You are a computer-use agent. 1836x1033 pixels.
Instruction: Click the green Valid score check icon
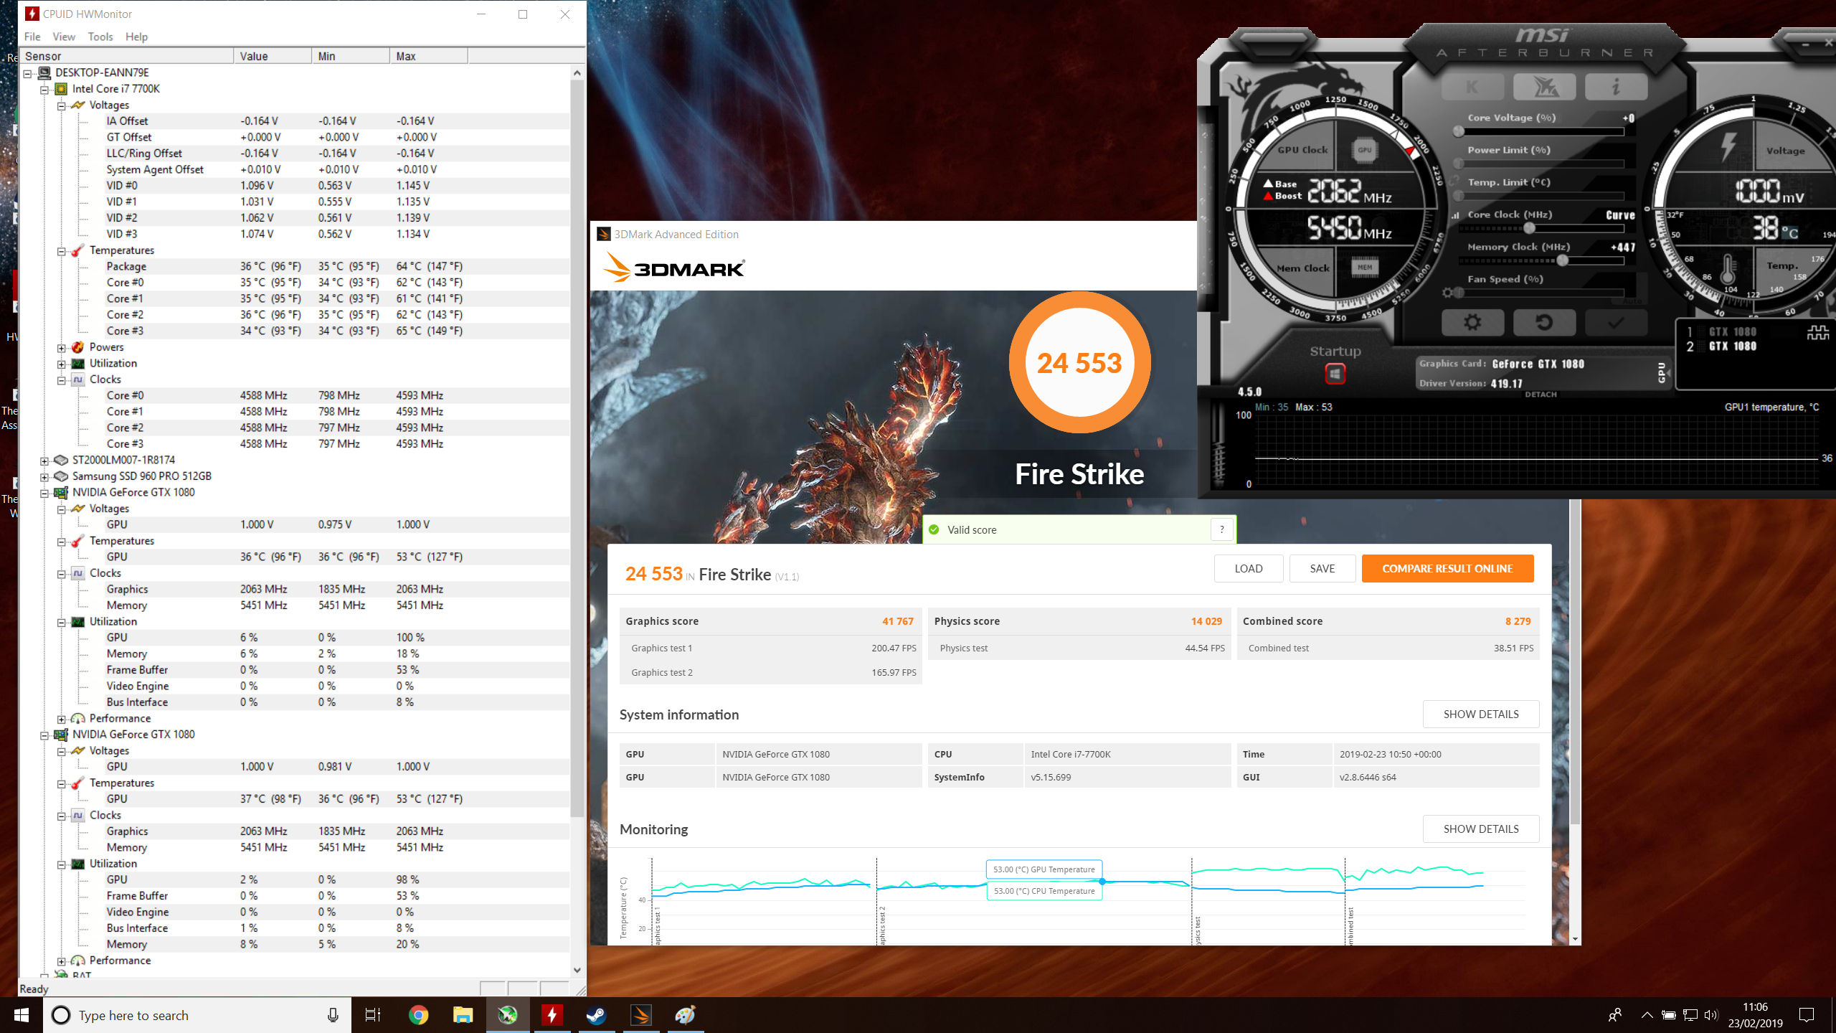tap(934, 529)
